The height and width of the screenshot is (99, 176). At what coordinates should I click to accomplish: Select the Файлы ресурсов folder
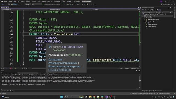point(152,26)
